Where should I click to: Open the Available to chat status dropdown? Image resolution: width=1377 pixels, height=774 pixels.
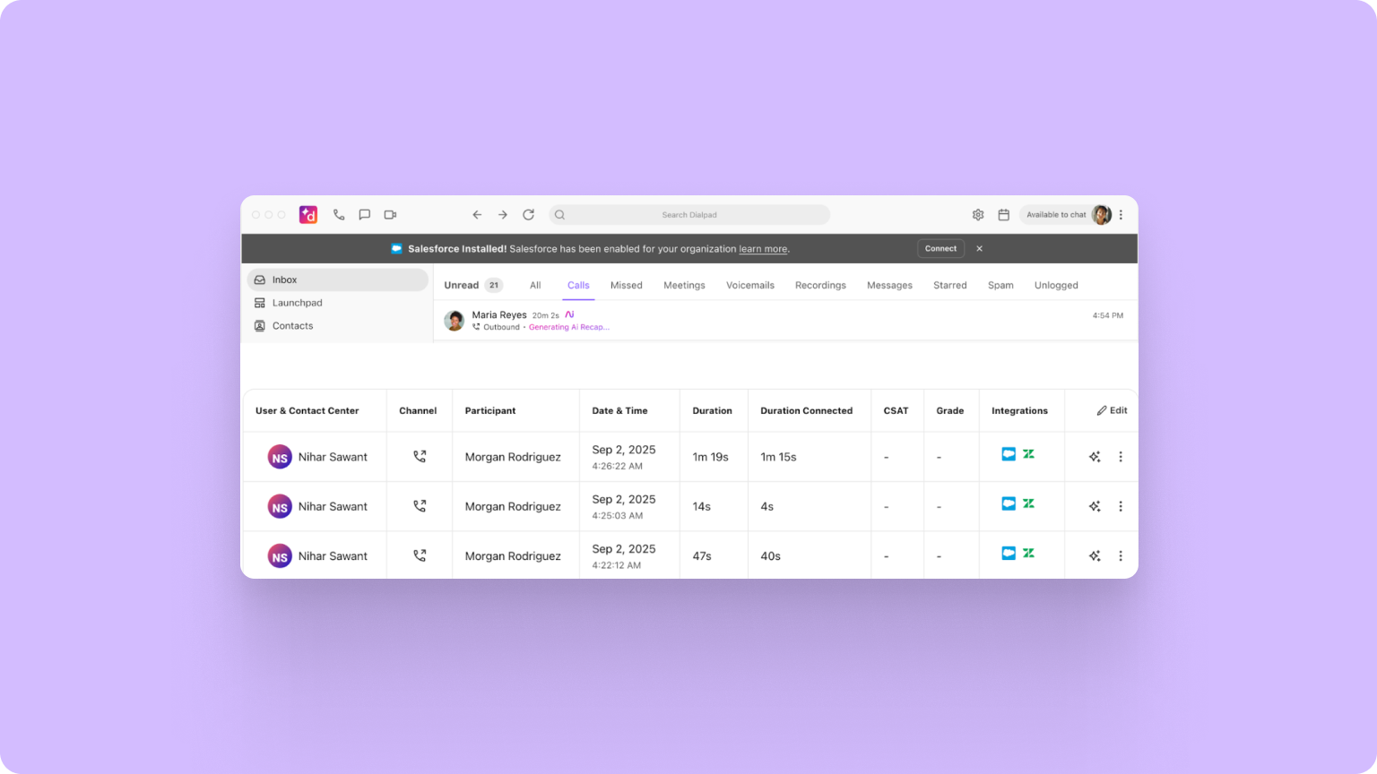click(1056, 214)
